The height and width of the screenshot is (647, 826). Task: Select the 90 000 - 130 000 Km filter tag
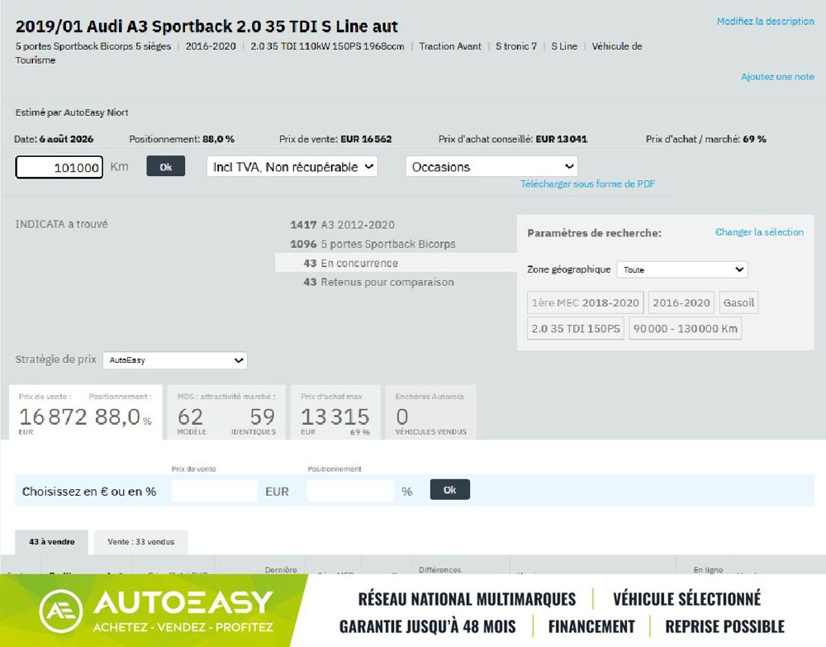[x=685, y=328]
